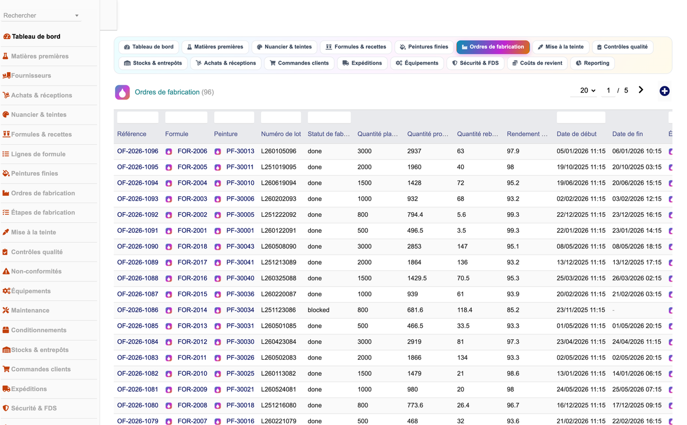Click Expéditions sidebar truck icon
This screenshot has width=687, height=425.
point(6,388)
